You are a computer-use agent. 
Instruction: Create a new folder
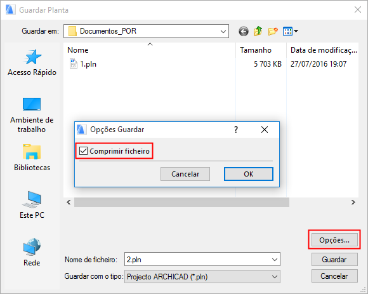pyautogui.click(x=273, y=31)
